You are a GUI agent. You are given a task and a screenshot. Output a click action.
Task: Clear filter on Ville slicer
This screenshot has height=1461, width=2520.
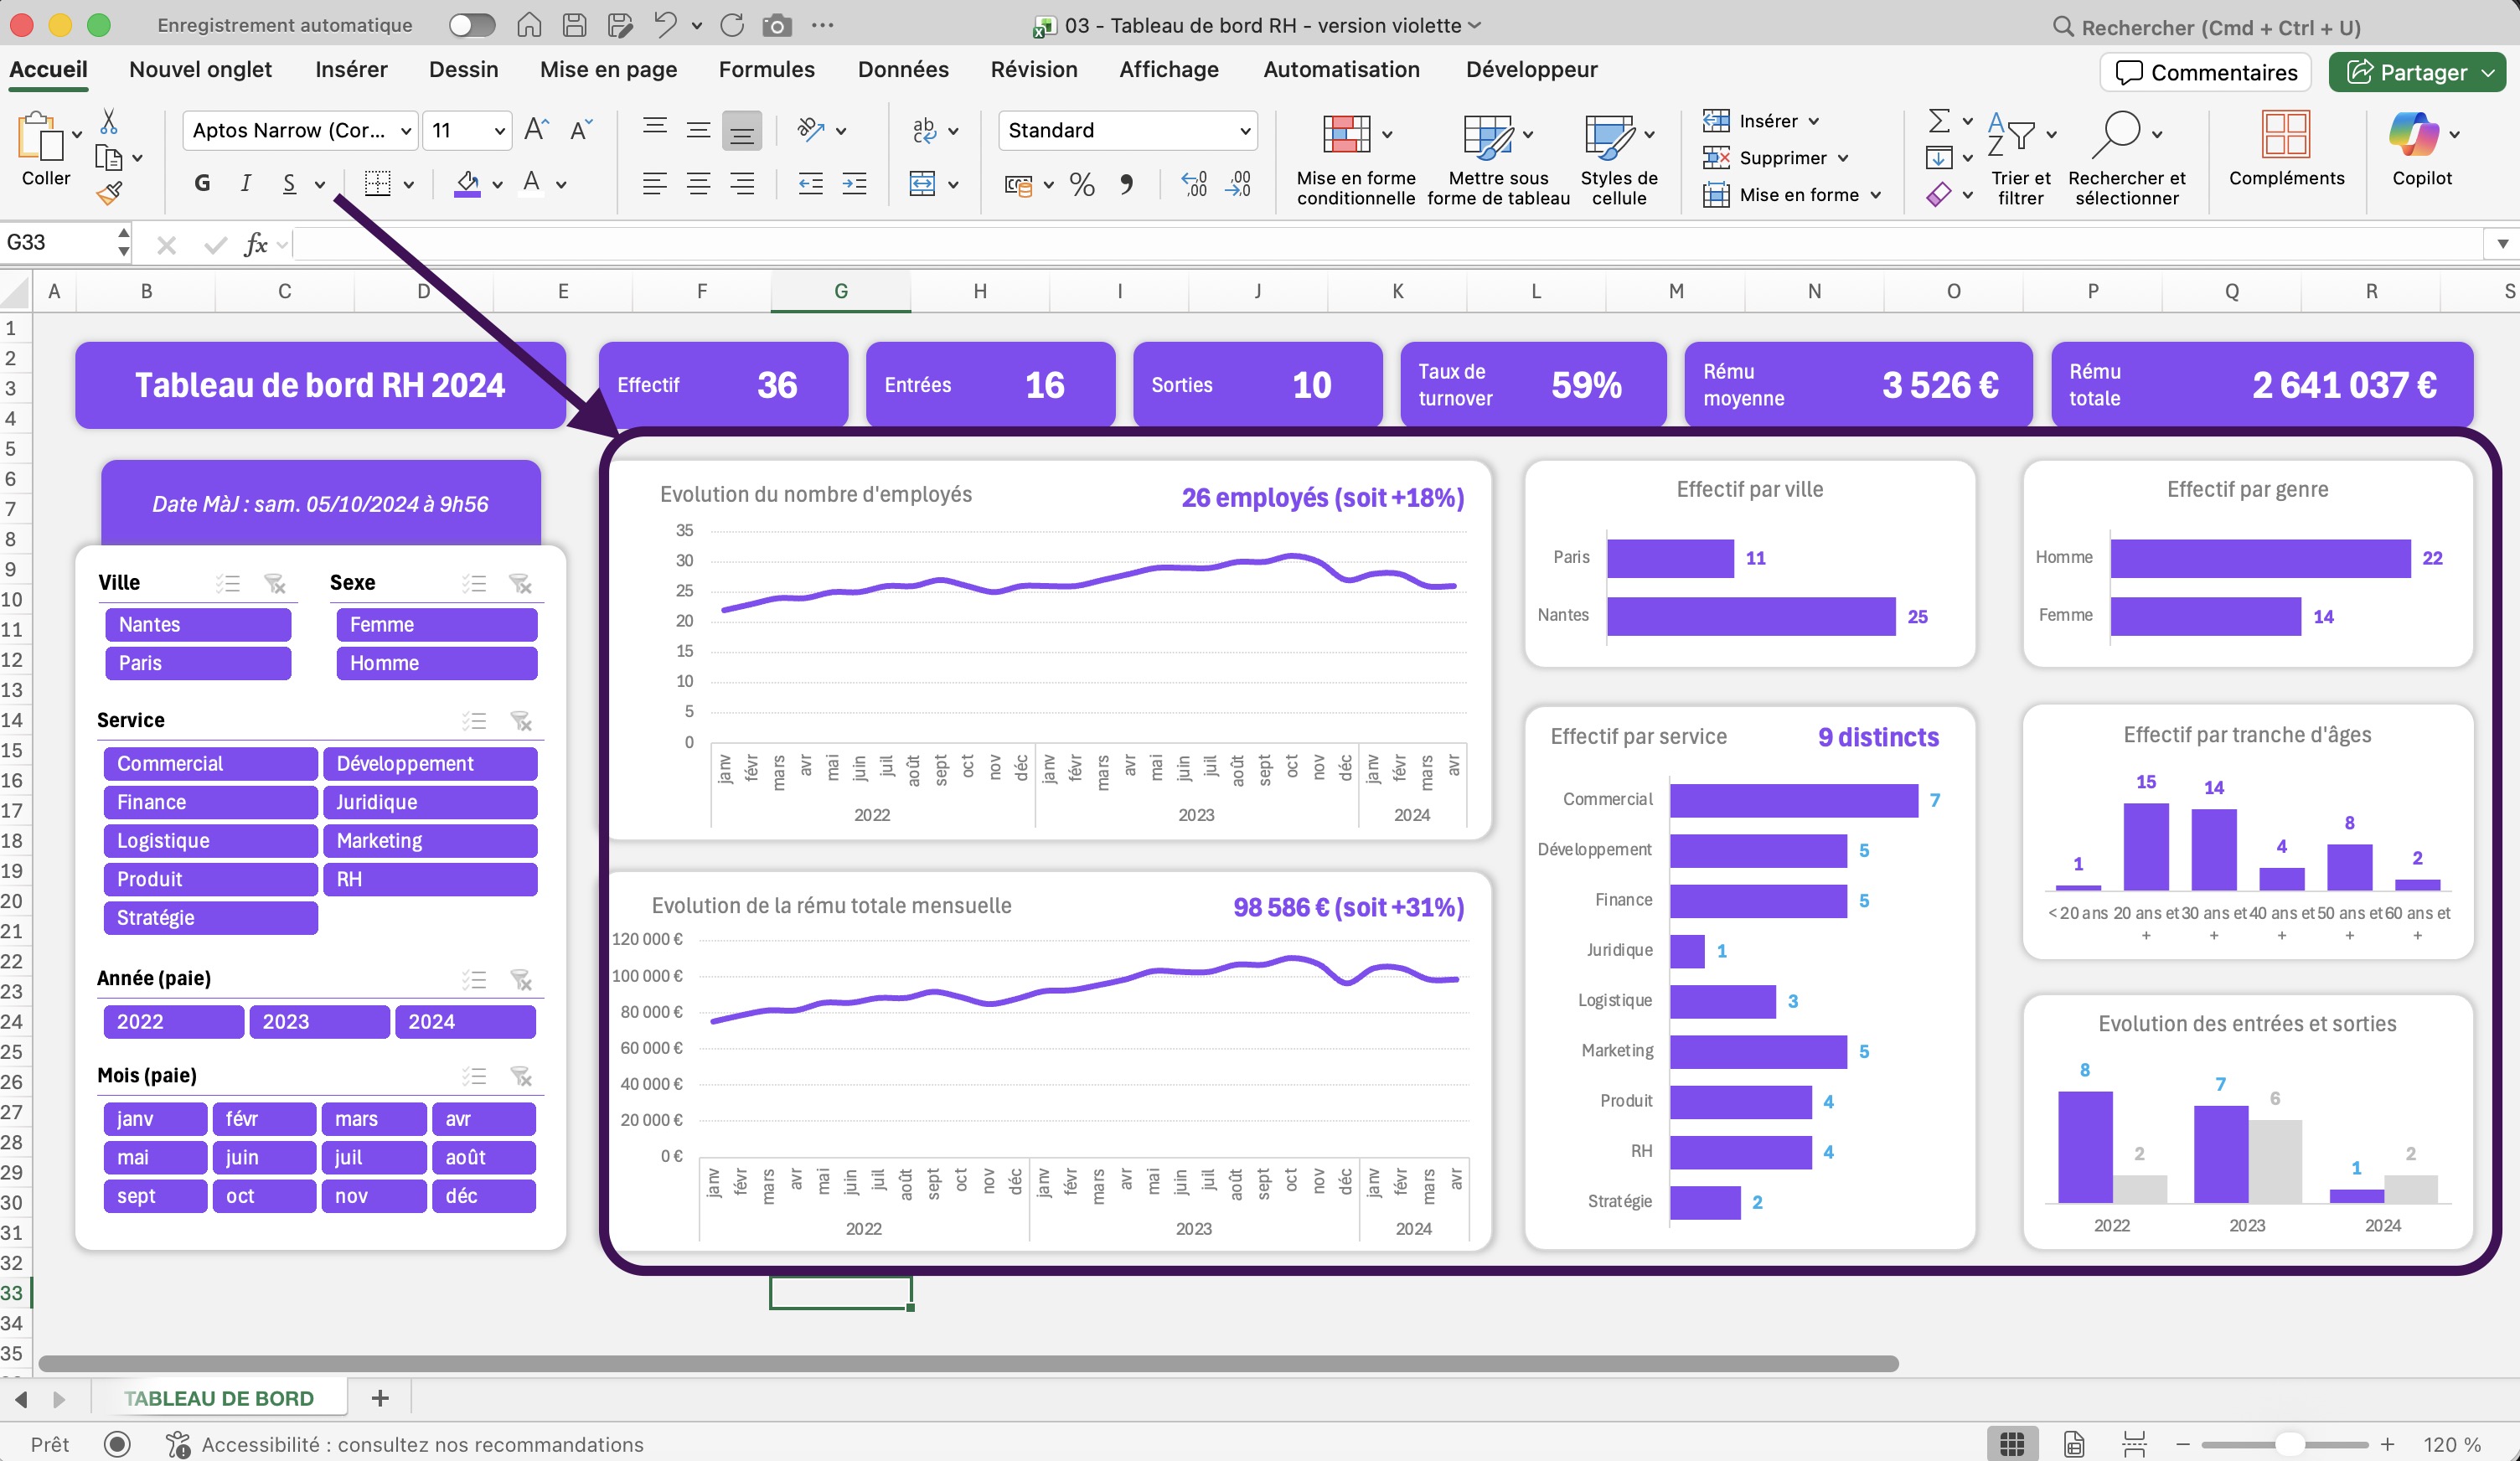[x=275, y=583]
